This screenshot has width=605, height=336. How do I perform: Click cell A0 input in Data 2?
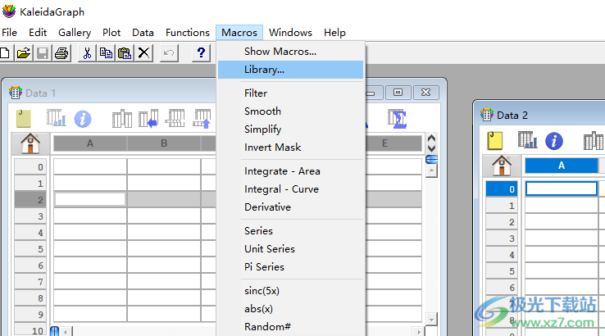pos(562,188)
